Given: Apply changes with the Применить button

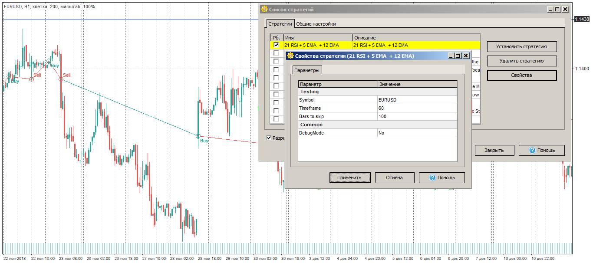Looking at the screenshot, I should [350, 178].
